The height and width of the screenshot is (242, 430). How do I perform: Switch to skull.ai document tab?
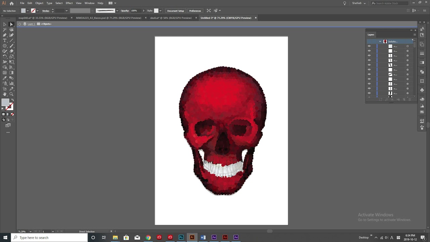pos(171,18)
